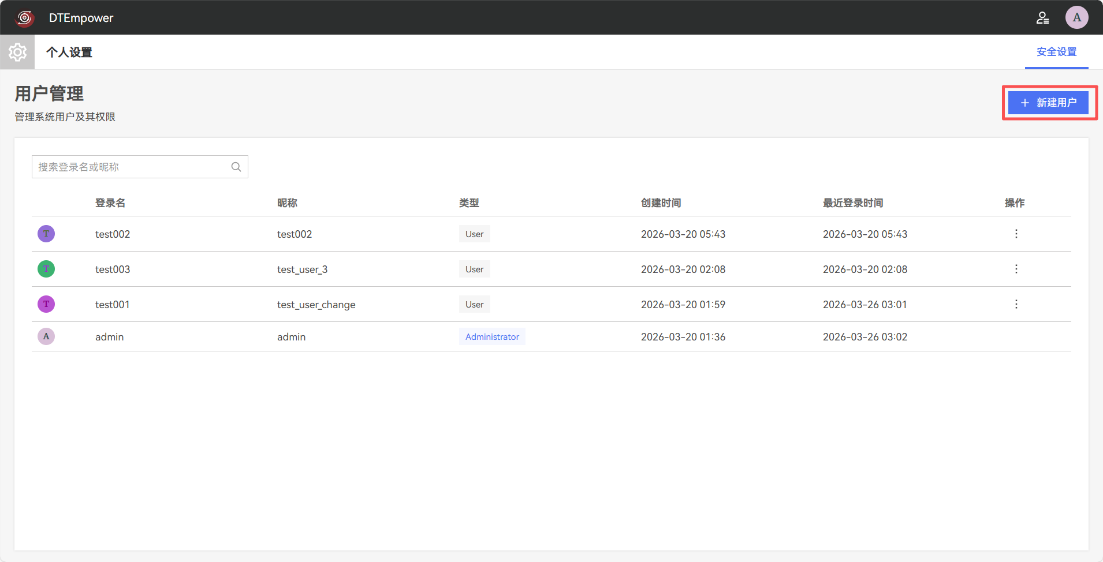Click the admin avatar in the table

tap(46, 336)
